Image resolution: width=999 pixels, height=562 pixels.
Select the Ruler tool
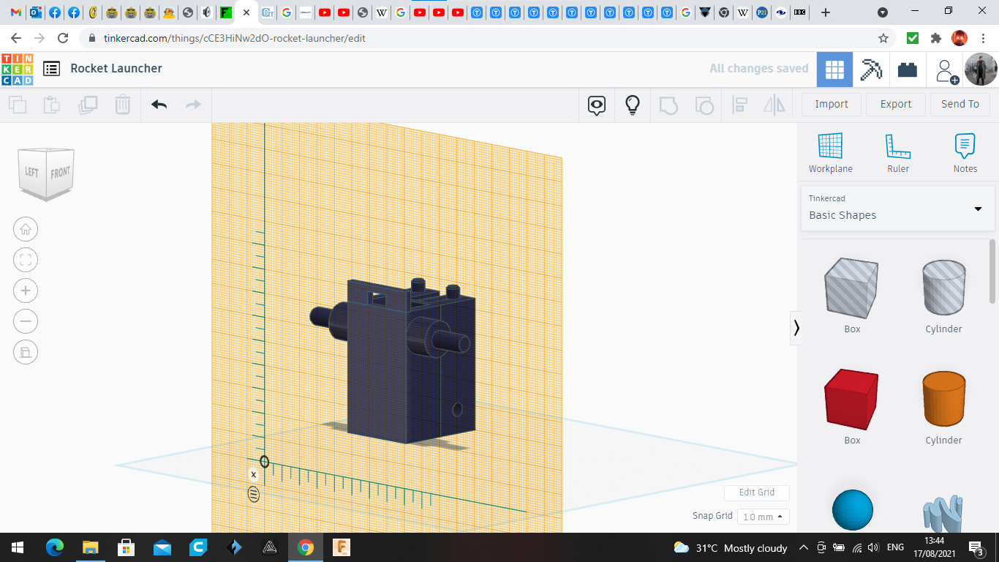pyautogui.click(x=897, y=153)
